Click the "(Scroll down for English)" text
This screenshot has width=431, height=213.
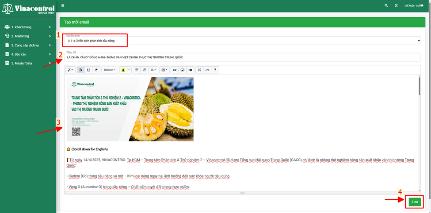[89, 149]
